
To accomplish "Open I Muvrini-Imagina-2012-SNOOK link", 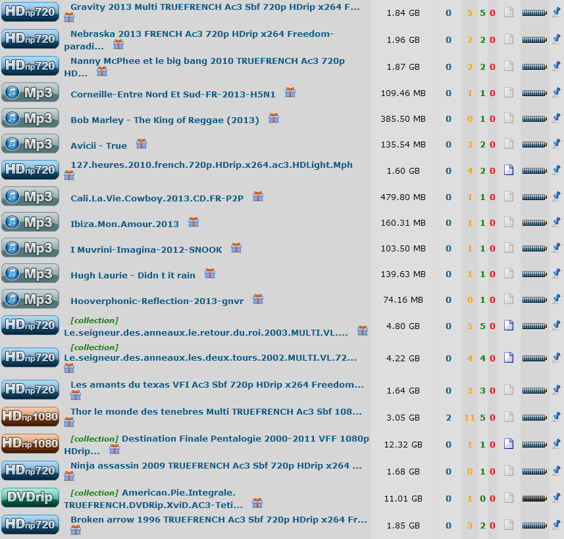I will [x=146, y=249].
